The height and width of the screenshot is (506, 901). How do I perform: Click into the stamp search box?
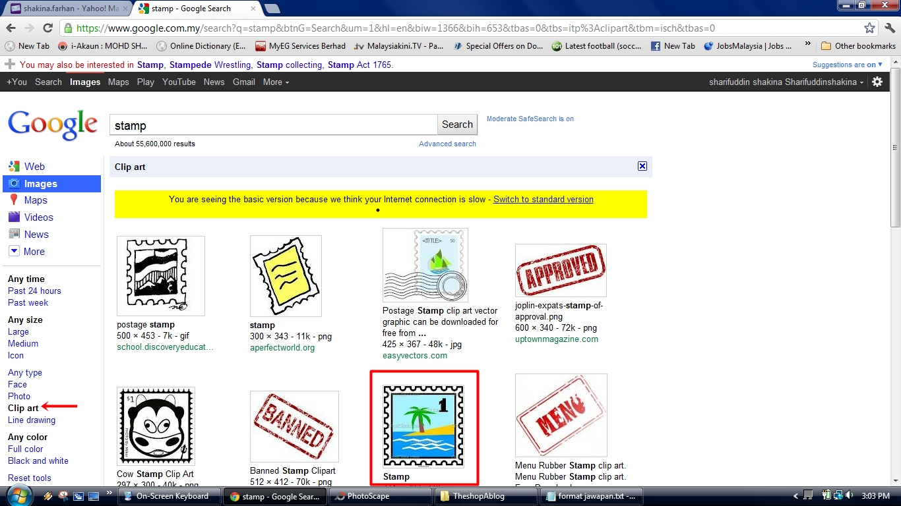273,125
